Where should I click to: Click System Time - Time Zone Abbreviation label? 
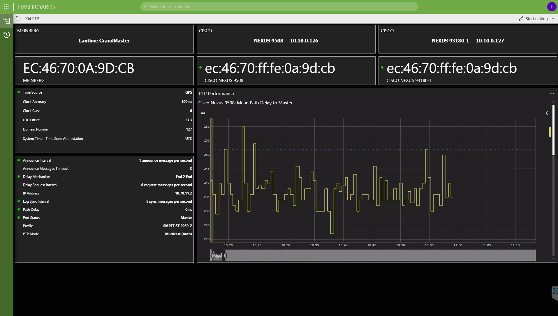coord(53,139)
